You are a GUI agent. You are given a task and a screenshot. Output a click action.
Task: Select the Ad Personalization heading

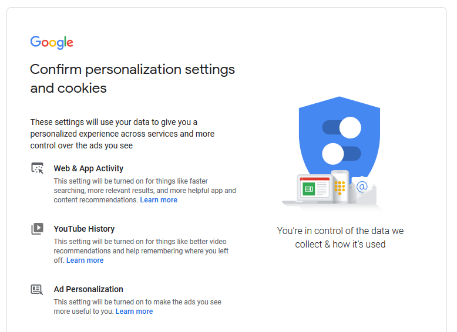tap(88, 289)
